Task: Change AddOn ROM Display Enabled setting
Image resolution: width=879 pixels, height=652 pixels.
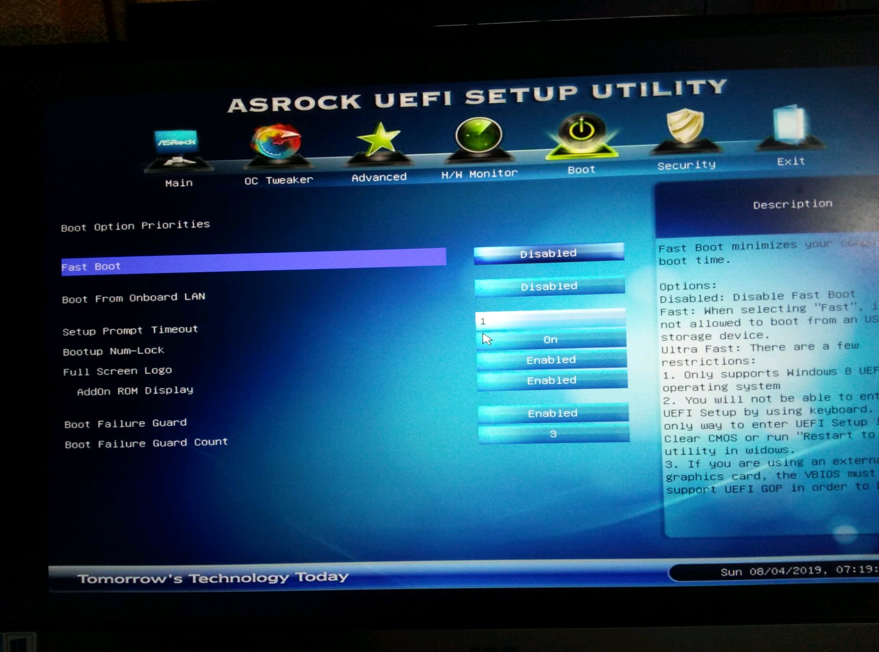Action: [552, 380]
